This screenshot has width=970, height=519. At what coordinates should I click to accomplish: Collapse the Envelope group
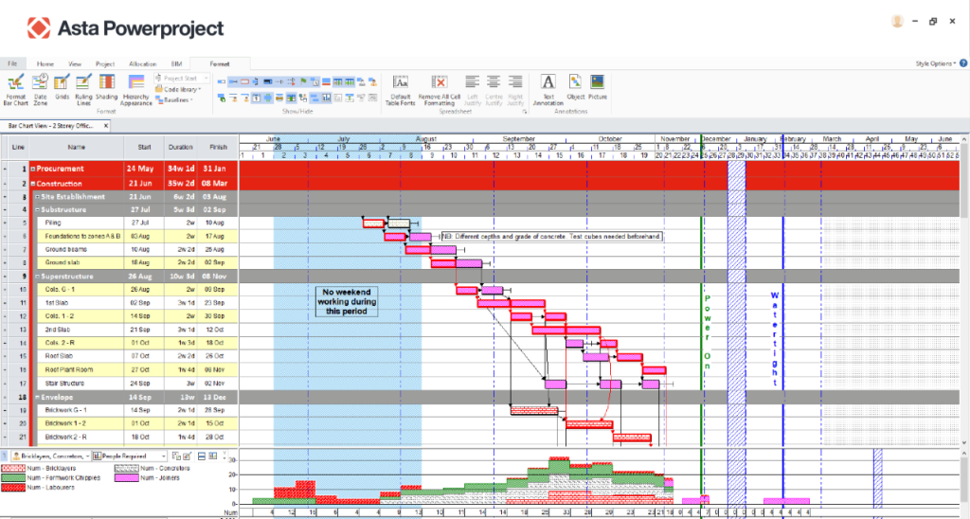pos(37,397)
